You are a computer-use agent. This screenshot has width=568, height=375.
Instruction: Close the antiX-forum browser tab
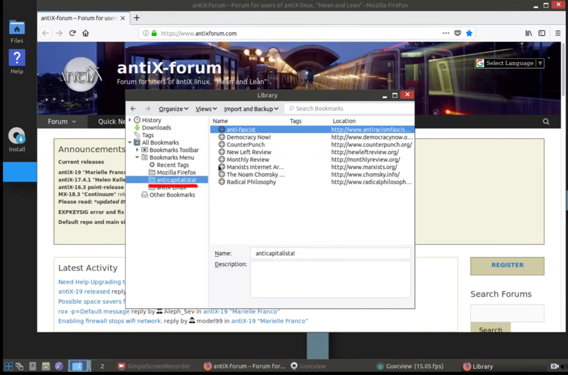(122, 18)
